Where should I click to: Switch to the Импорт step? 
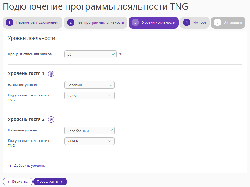click(x=195, y=22)
